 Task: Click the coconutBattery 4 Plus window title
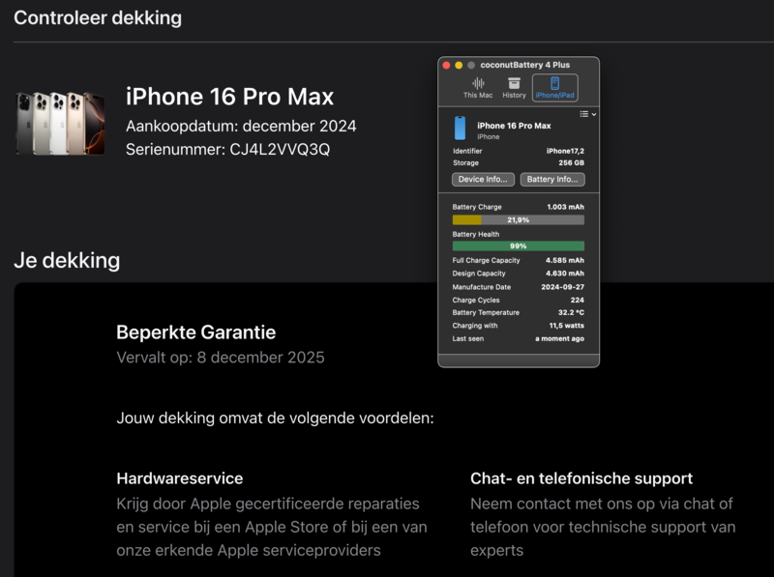[x=525, y=65]
